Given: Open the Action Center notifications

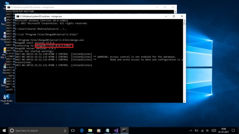Looking at the screenshot, I should (x=233, y=130).
